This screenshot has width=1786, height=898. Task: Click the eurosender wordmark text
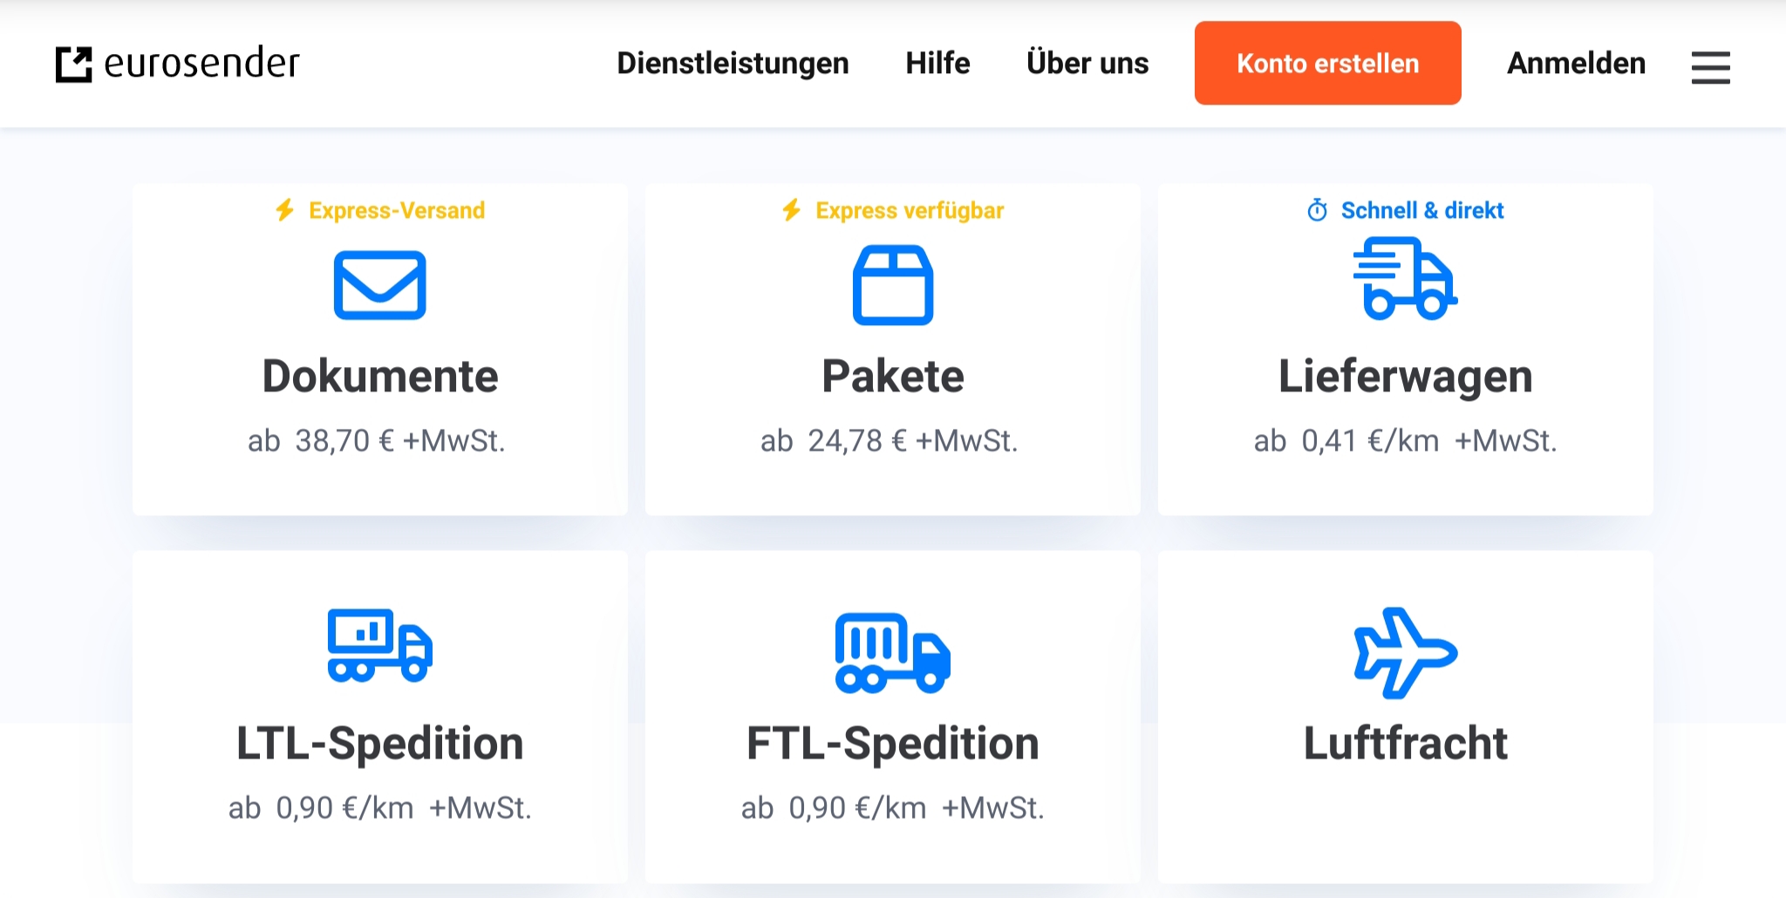(201, 64)
